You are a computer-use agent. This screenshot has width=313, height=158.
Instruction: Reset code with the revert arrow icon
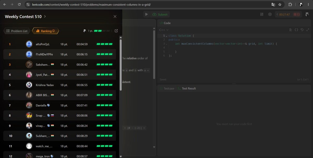[x=302, y=30]
